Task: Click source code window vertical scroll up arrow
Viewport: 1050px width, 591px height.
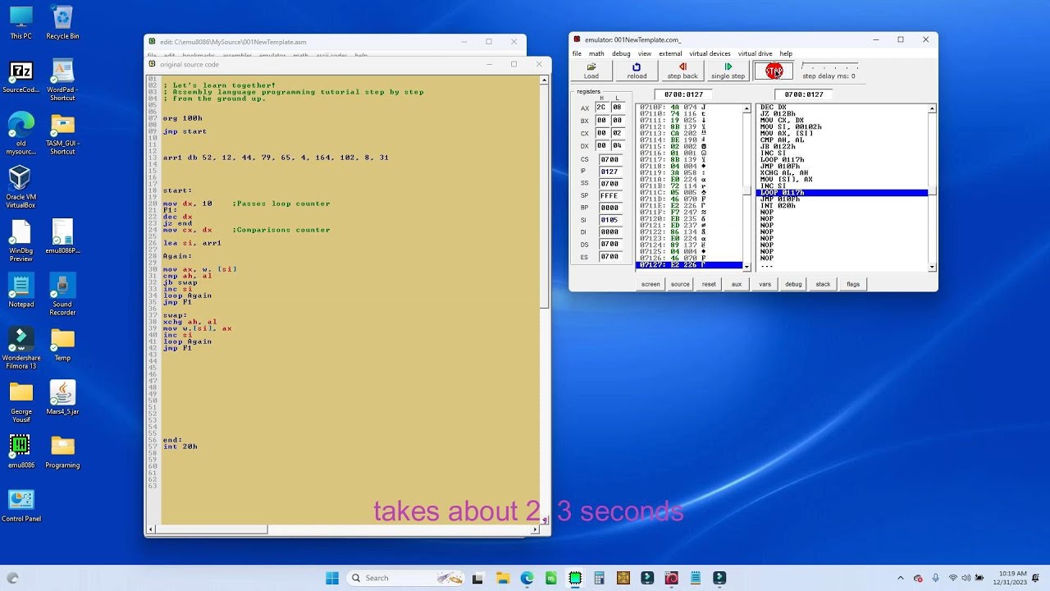Action: pyautogui.click(x=544, y=80)
